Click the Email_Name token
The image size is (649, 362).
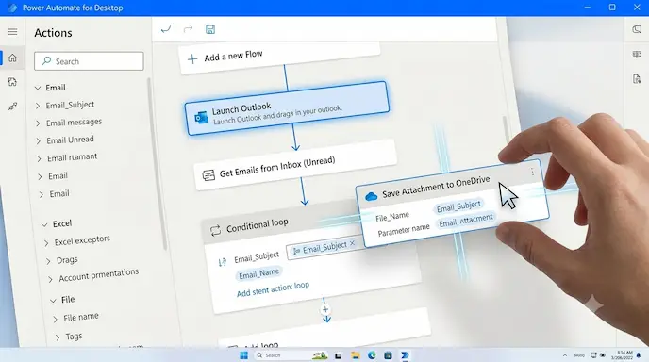coord(258,274)
